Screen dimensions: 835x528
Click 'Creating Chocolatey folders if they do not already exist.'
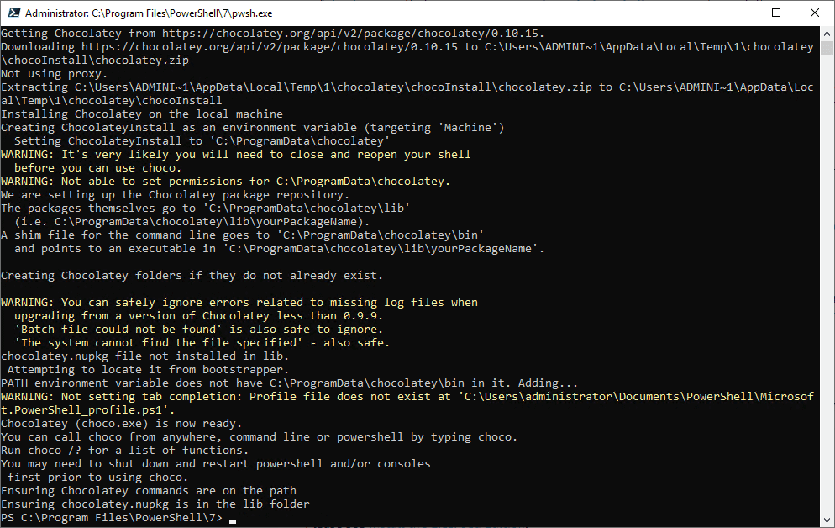[192, 276]
